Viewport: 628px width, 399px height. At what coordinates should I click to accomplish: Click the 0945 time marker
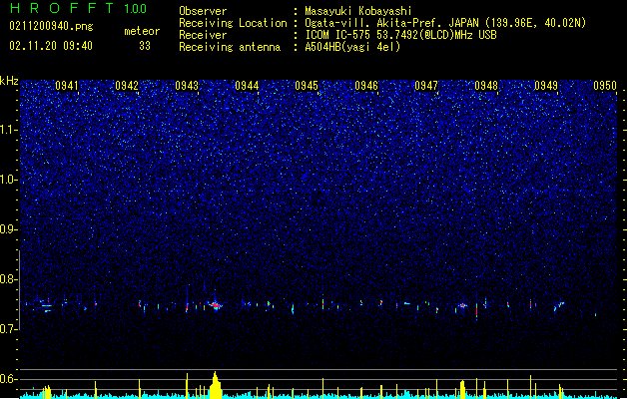point(307,86)
